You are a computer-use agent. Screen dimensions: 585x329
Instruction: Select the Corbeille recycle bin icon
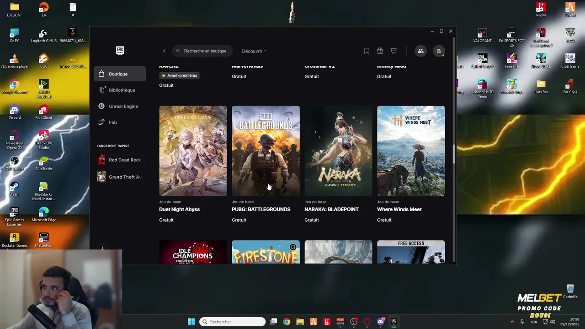coord(570,292)
